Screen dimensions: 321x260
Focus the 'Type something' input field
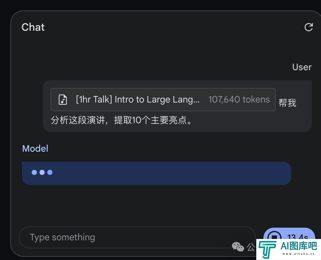pos(137,237)
